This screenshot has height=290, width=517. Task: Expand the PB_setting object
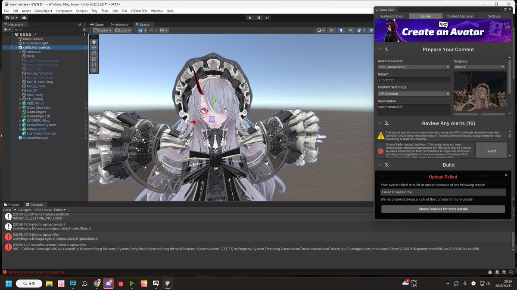pos(20,99)
